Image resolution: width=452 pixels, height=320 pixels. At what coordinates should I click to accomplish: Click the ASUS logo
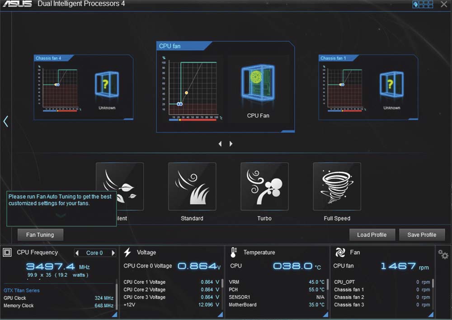point(17,4)
